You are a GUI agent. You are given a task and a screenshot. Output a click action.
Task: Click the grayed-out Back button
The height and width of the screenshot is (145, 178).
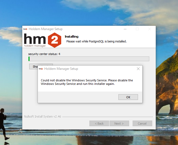point(99,124)
